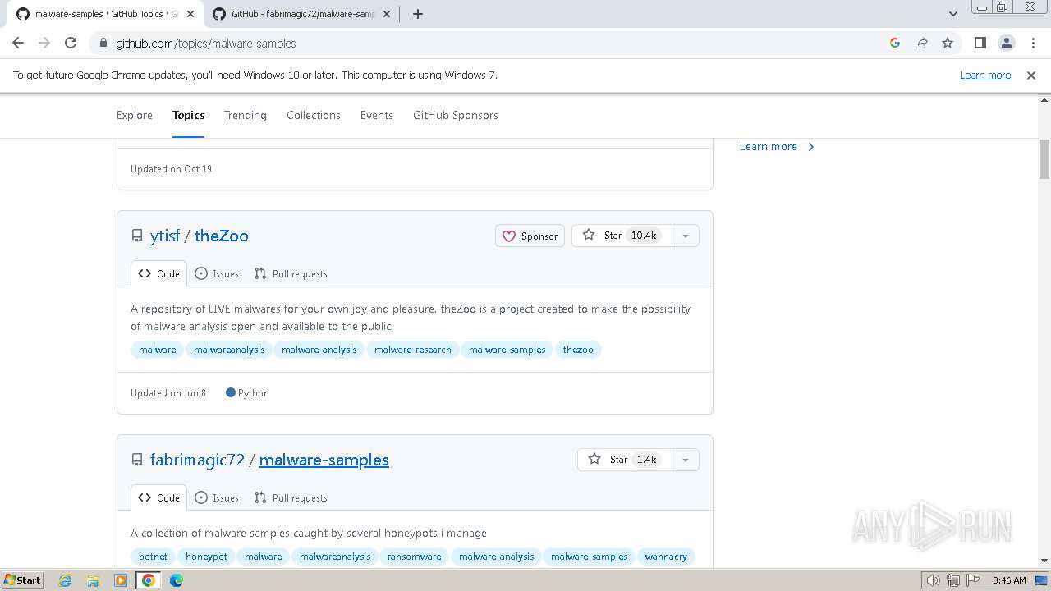1051x591 pixels.
Task: Go forward to the next page
Action: point(44,43)
